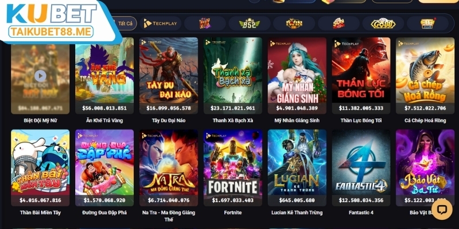
Task: Pick the last provider logo in the filter bar
Action: (x=427, y=23)
